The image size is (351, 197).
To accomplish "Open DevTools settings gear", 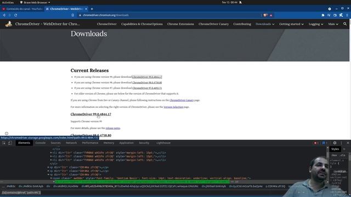I will point(335,143).
